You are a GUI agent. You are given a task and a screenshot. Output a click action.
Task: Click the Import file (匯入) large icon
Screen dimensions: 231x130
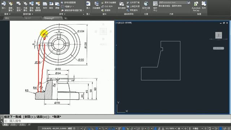(x=88, y=5)
